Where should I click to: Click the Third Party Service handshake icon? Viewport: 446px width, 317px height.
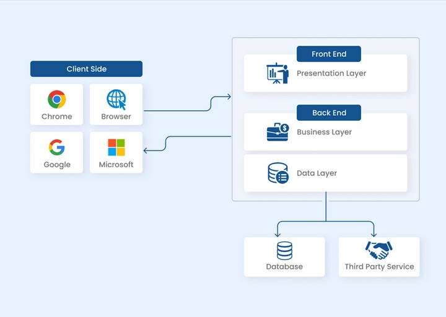(x=378, y=250)
